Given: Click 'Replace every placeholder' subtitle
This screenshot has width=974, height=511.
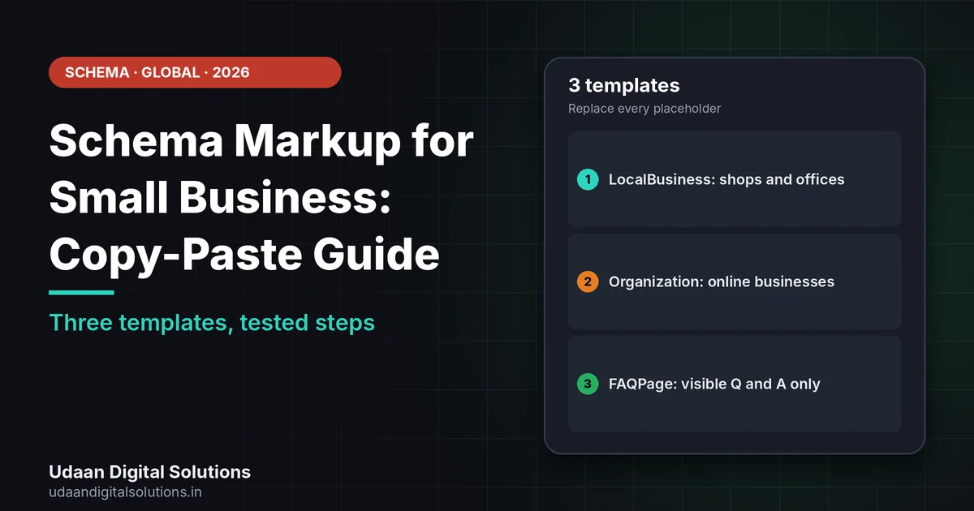Looking at the screenshot, I should pos(644,109).
